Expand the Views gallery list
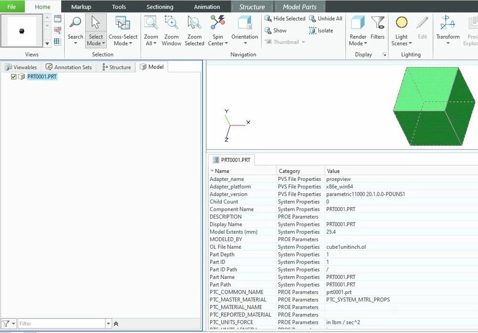 [x=47, y=44]
